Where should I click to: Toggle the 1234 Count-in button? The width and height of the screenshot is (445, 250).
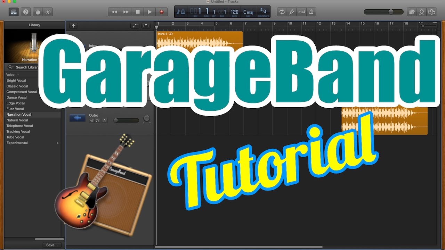pyautogui.click(x=301, y=12)
